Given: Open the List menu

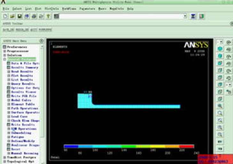Looking at the screenshot, I should click(28, 9).
